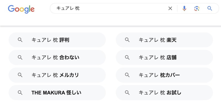Open suggestion キュアレ 枕カバー
Screen dimensions: 221x108
[x=164, y=75]
